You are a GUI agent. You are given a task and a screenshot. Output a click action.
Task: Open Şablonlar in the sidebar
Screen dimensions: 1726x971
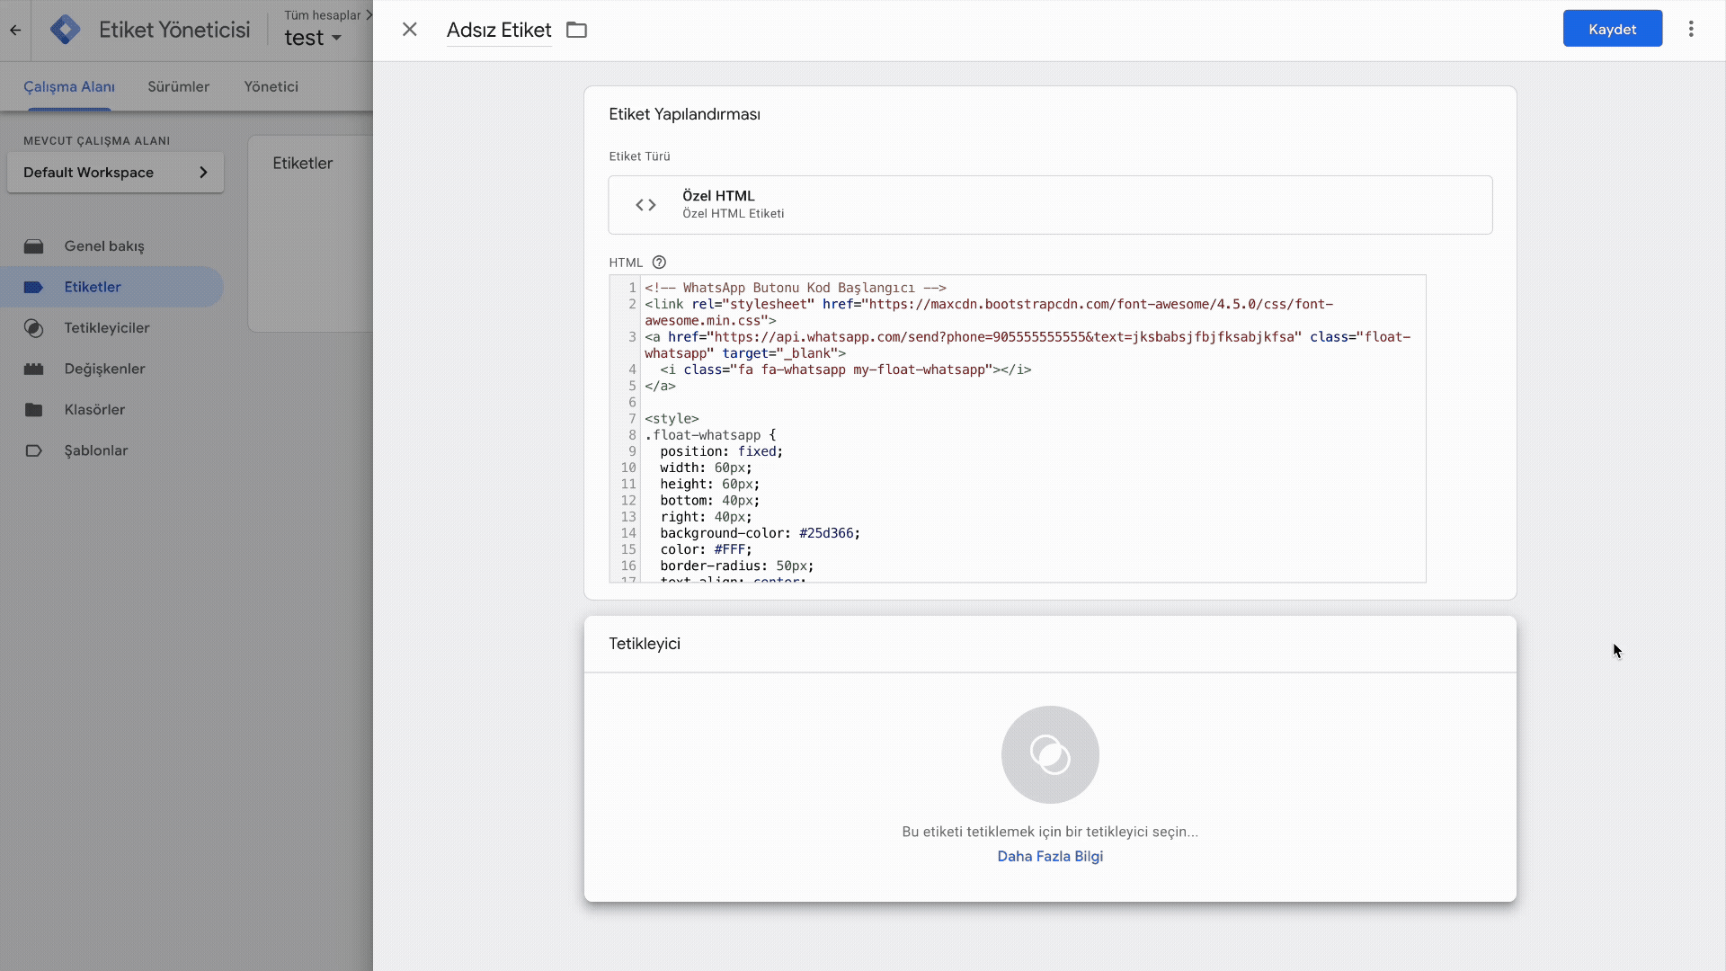tap(96, 450)
